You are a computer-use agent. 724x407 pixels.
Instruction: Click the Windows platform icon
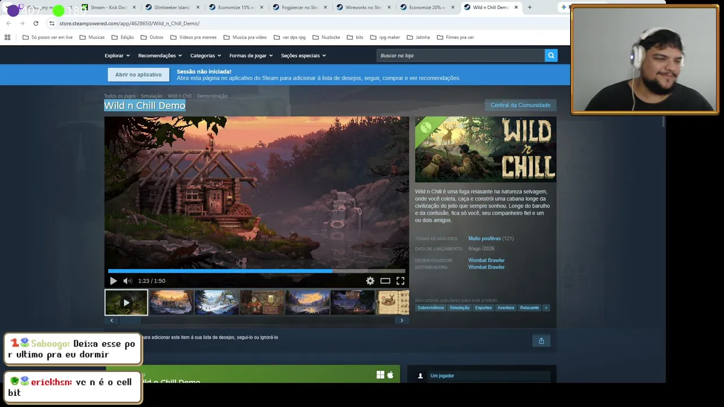(381, 375)
